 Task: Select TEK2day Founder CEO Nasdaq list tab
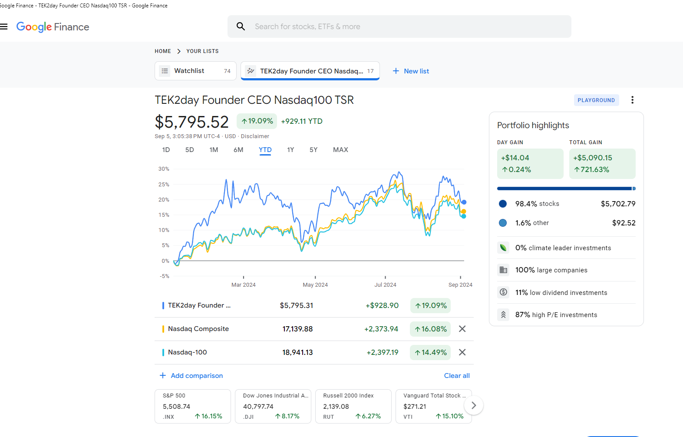tap(310, 71)
